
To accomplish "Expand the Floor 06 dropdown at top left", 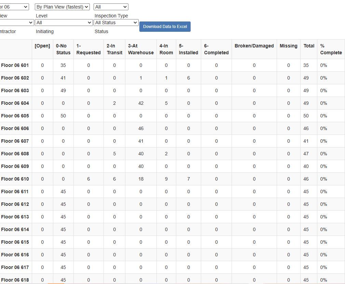I will tap(14, 7).
